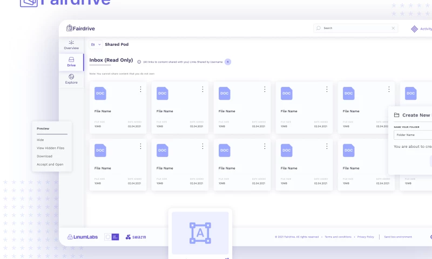This screenshot has height=259, width=432.
Task: Click DOC icon of fourth card, bottom row
Action: (x=287, y=151)
